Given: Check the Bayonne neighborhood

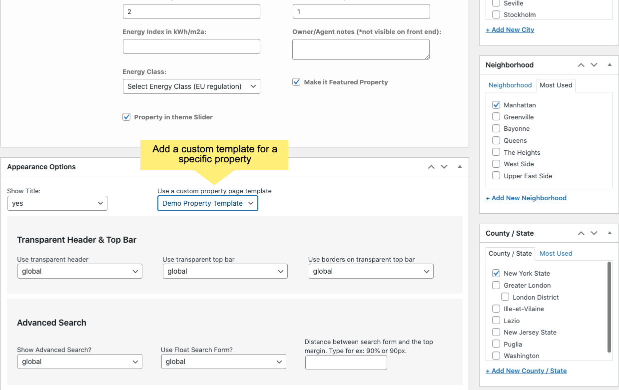Looking at the screenshot, I should [x=496, y=128].
